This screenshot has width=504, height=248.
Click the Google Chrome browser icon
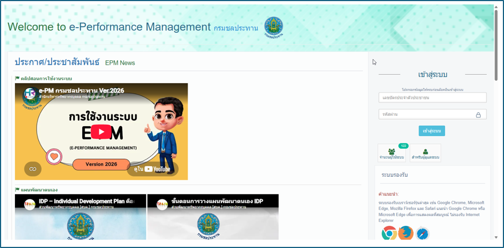click(x=389, y=233)
